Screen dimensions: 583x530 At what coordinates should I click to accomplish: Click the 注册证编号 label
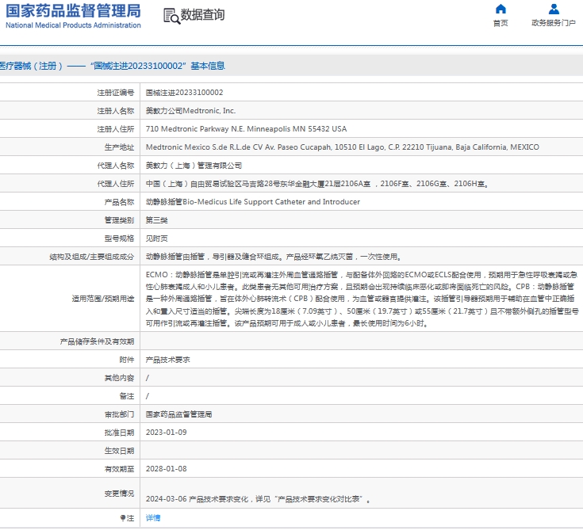(x=116, y=93)
